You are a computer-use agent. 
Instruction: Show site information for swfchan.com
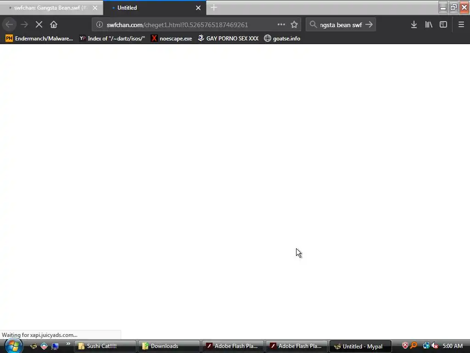click(100, 25)
